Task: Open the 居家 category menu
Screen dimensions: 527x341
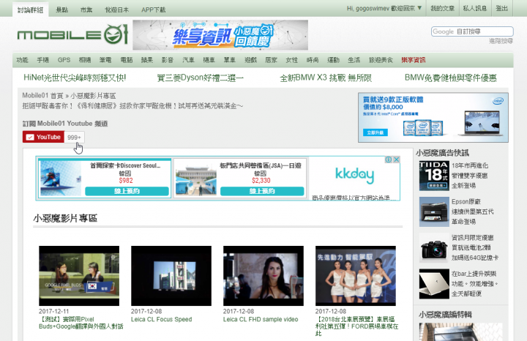Action: pos(271,60)
